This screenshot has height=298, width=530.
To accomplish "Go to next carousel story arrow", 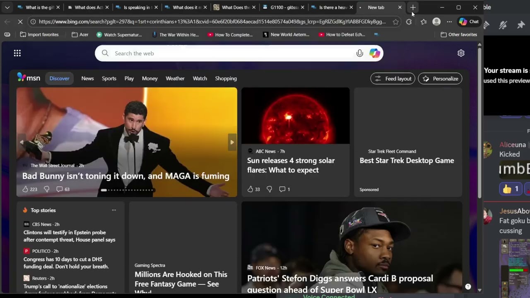I will (232, 142).
